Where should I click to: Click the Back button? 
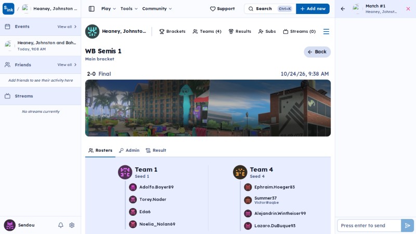pos(317,51)
